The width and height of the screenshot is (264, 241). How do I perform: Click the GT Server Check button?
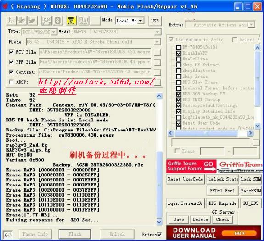[x=222, y=219]
